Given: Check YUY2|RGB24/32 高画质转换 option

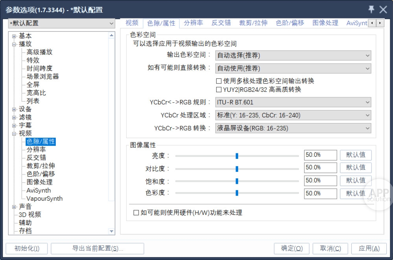Looking at the screenshot, I should tap(219, 90).
